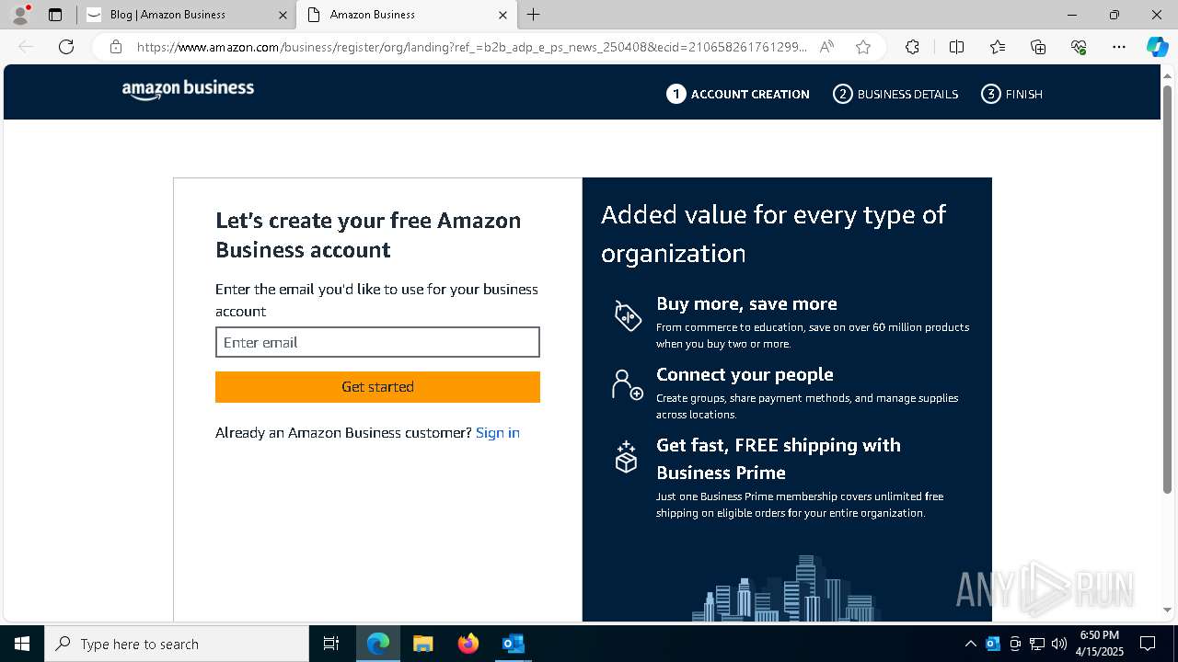Add page to favorites star icon
The width and height of the screenshot is (1178, 662).
click(863, 47)
